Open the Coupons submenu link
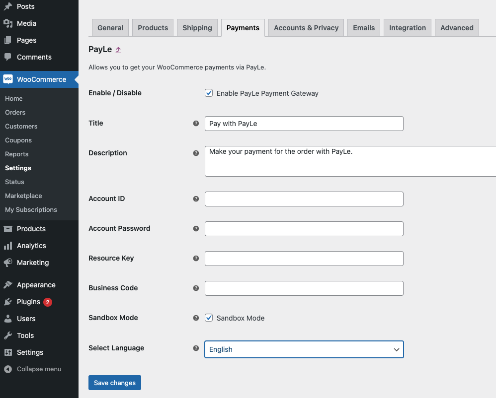This screenshot has width=496, height=398. (18, 140)
